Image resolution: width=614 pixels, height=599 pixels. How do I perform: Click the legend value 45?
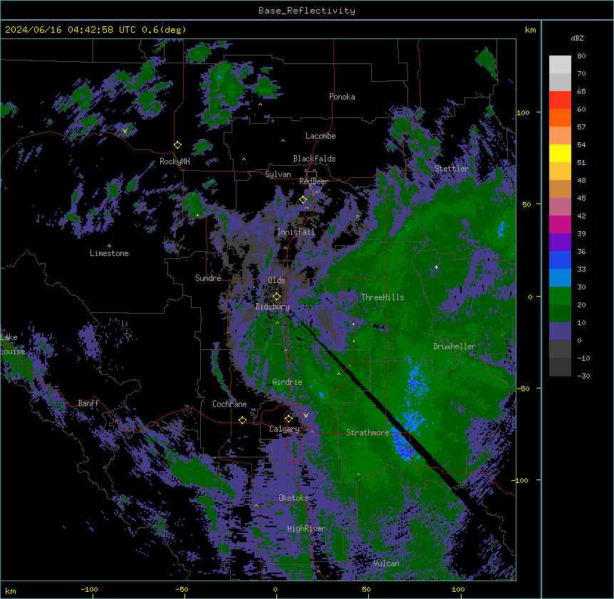[x=581, y=198]
